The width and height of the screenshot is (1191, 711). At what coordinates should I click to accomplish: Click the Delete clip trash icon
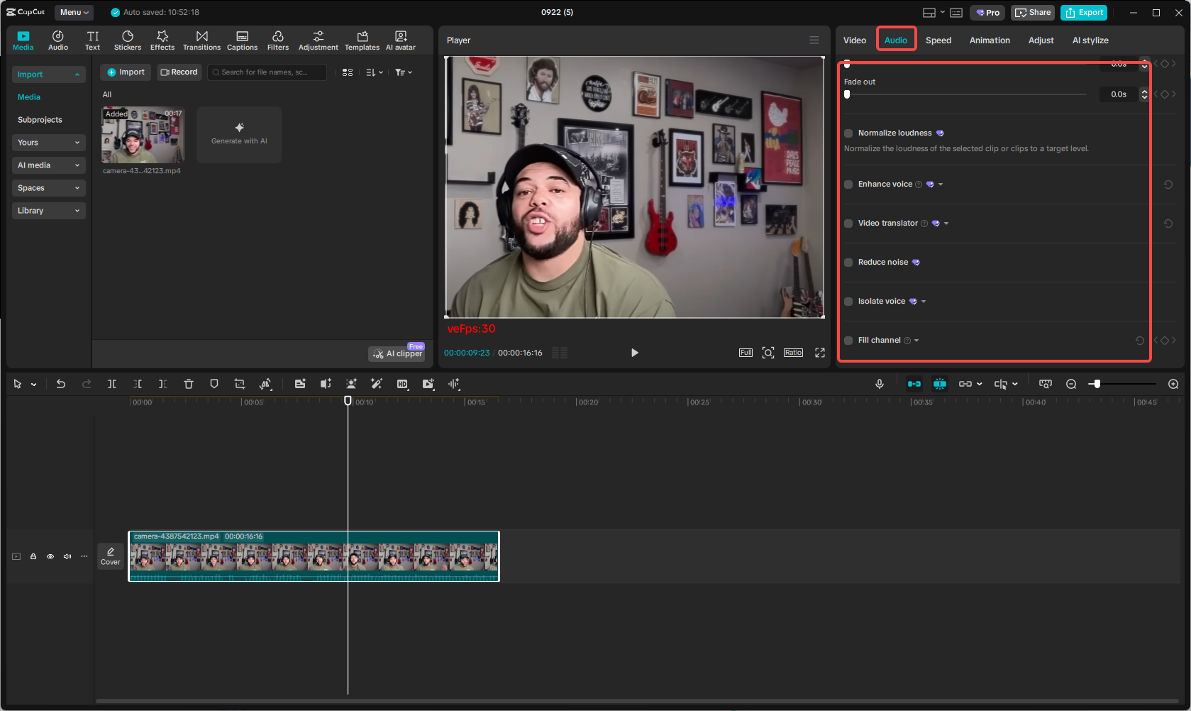point(188,384)
